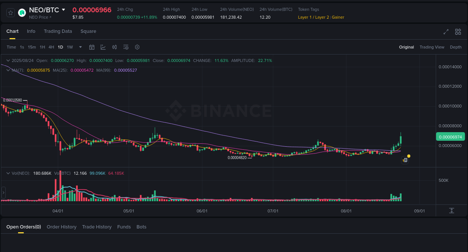Click the scroll-to-latest candle icon
Viewport: 468px width, 252px height.
(452, 210)
